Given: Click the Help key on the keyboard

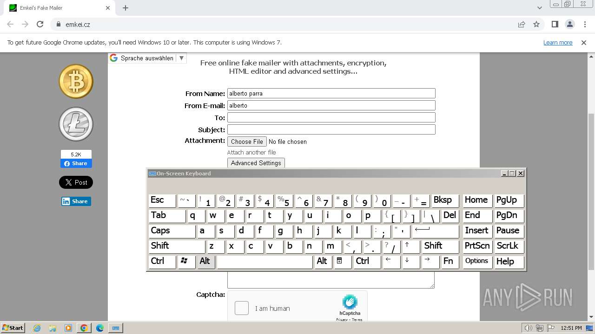Looking at the screenshot, I should (x=509, y=261).
